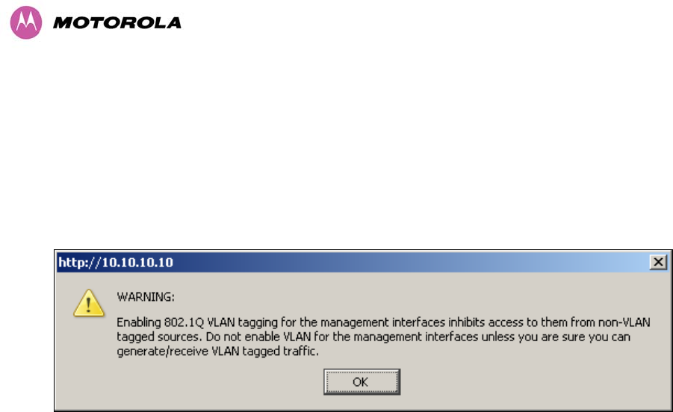
Task: Click empty dialog area right of OK button
Action: click(523, 381)
